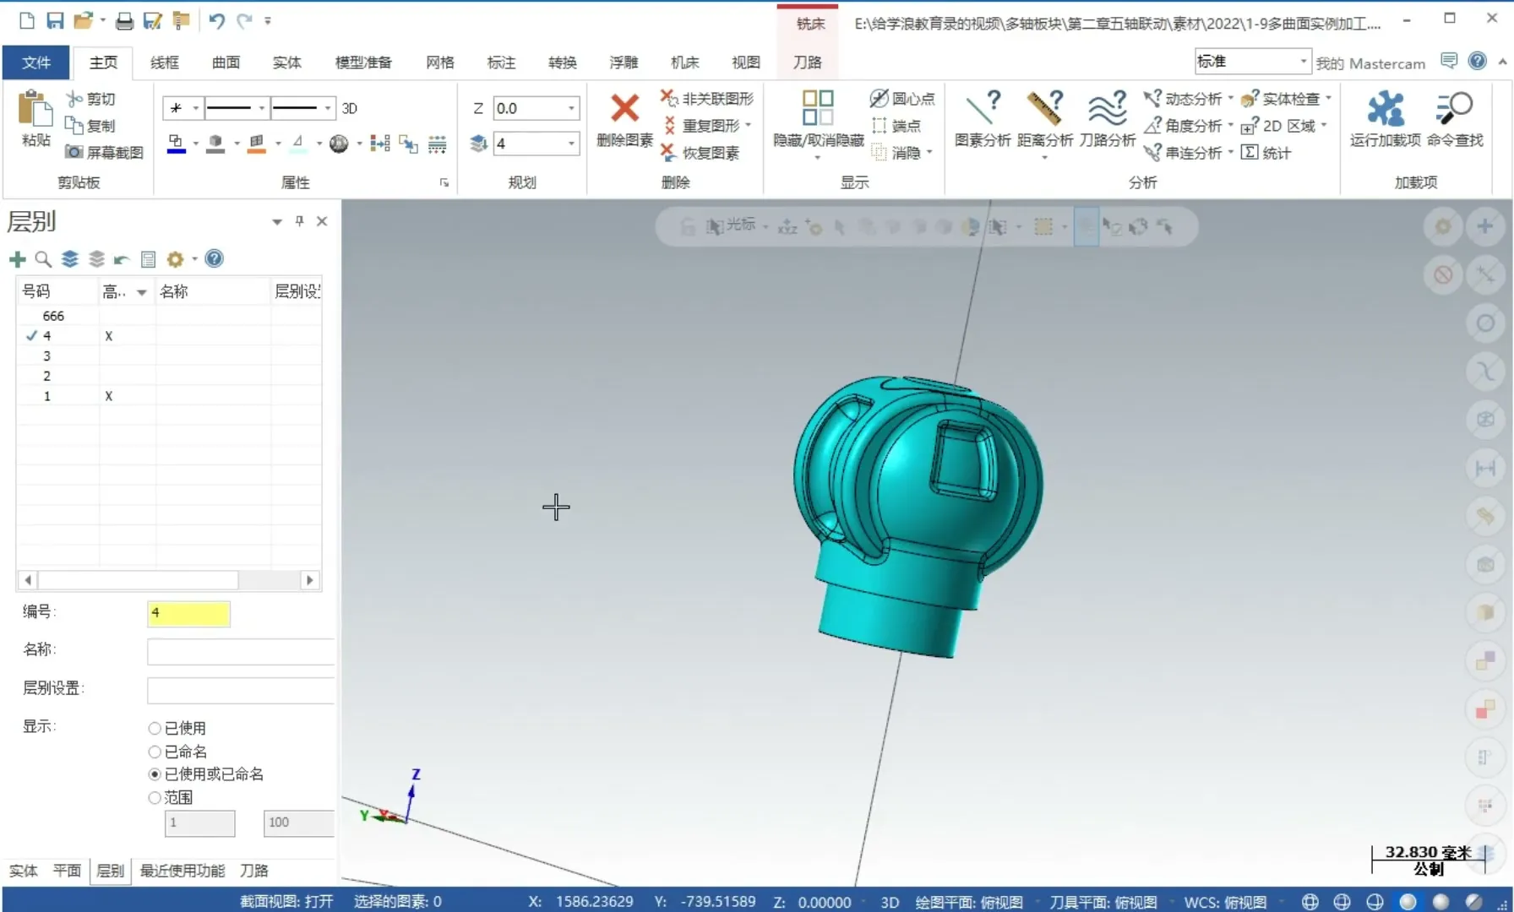Expand the line width dropdown
This screenshot has height=912, width=1514.
[x=327, y=108]
